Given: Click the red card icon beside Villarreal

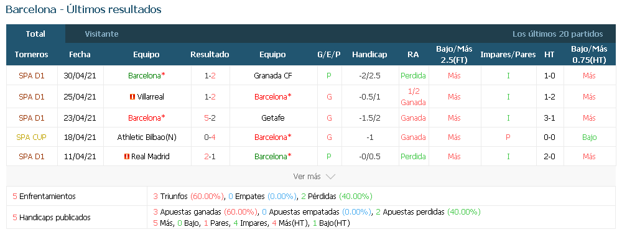Looking at the screenshot, I should click(132, 97).
